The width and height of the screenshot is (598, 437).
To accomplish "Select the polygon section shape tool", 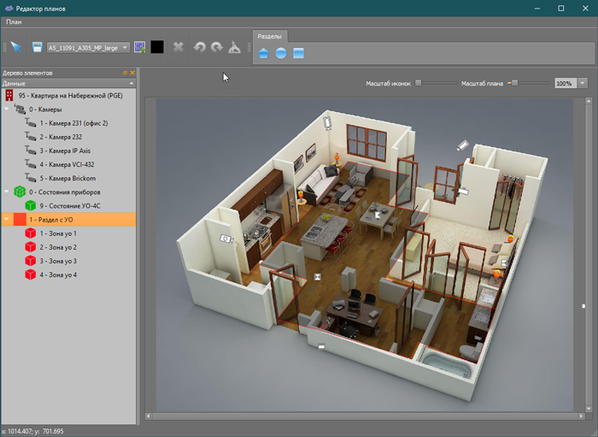I will click(x=263, y=53).
